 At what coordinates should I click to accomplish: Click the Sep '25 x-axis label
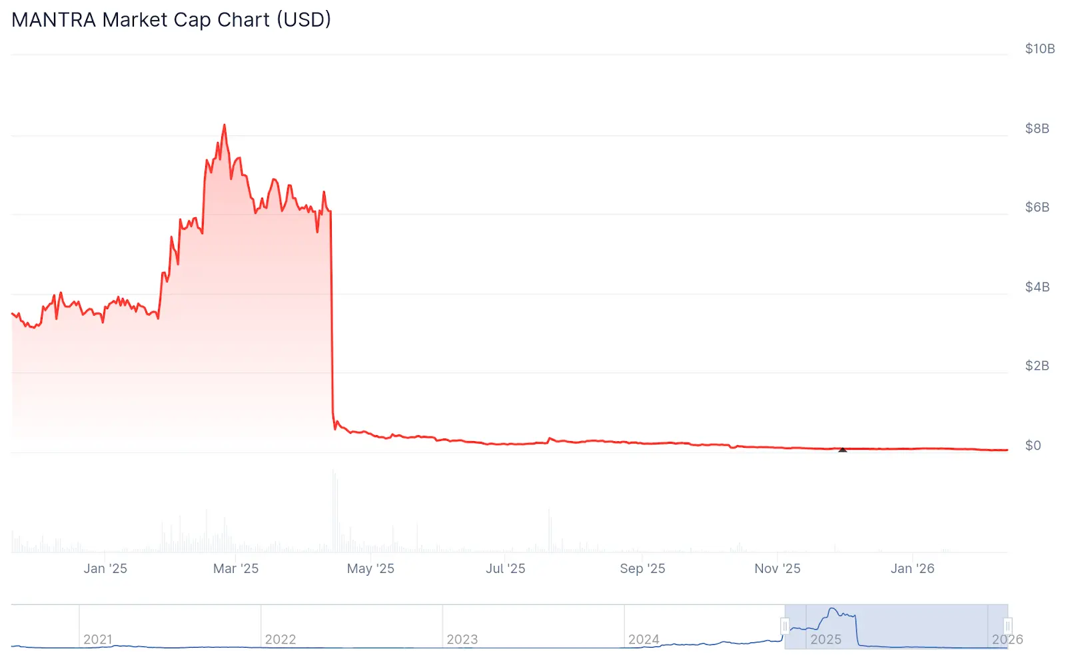point(642,569)
